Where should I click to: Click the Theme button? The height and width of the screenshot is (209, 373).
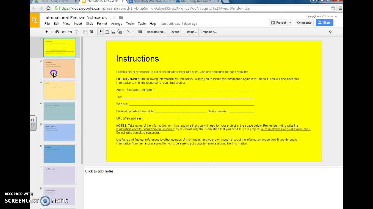(191, 32)
